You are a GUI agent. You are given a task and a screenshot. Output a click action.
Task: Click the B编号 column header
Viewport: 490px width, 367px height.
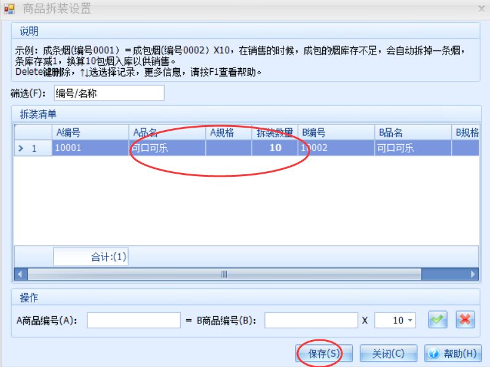336,133
